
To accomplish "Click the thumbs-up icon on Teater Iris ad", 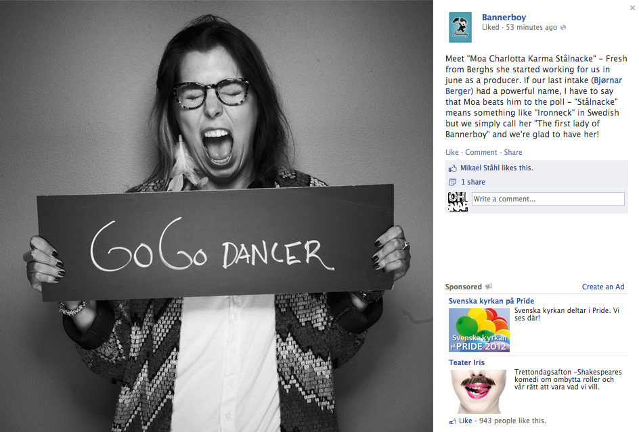I will [x=452, y=421].
